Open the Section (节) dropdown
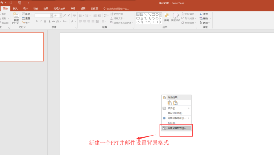 (26, 23)
